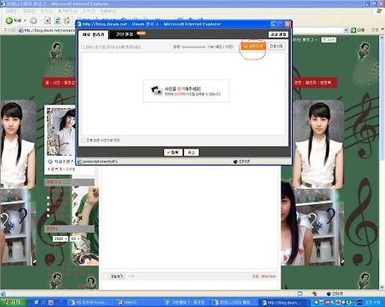Screen dimensions: 385x307
Task: Click the camera icon in the add-photo box
Action: 157,90
